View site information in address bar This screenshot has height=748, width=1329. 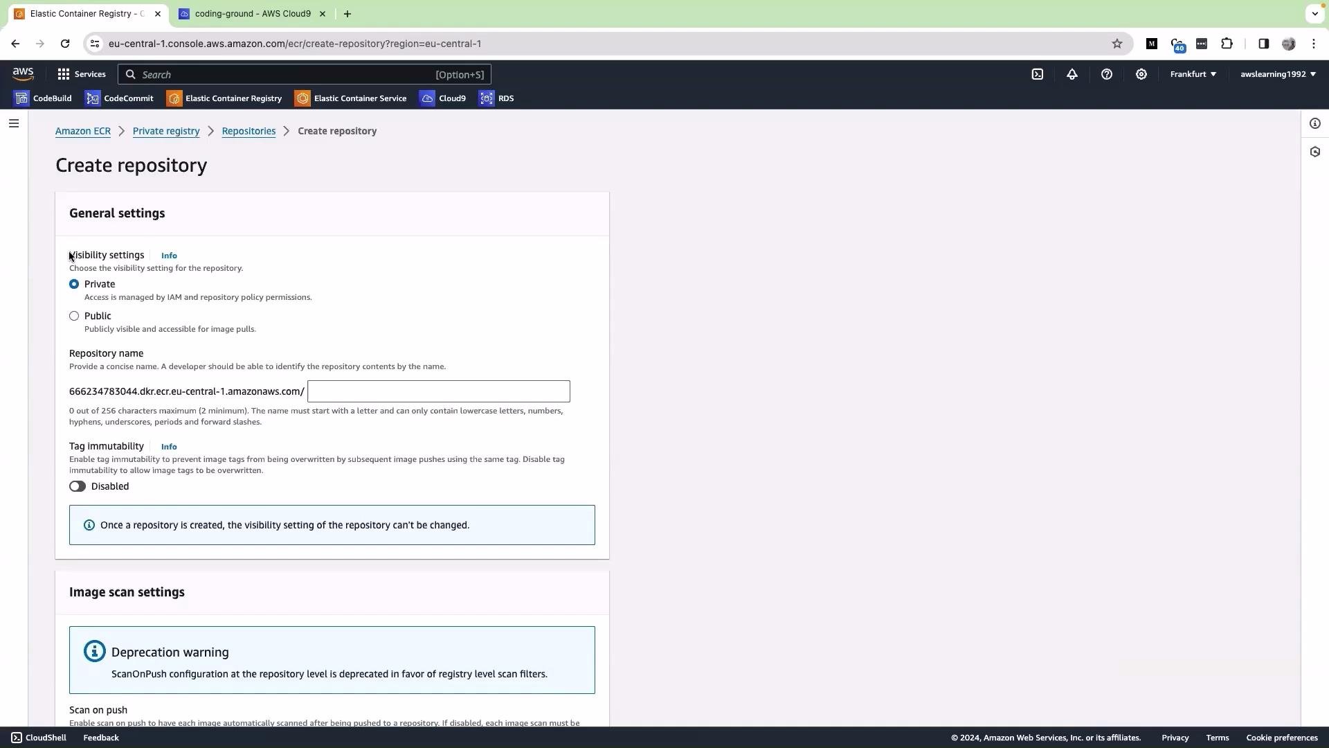click(x=95, y=44)
